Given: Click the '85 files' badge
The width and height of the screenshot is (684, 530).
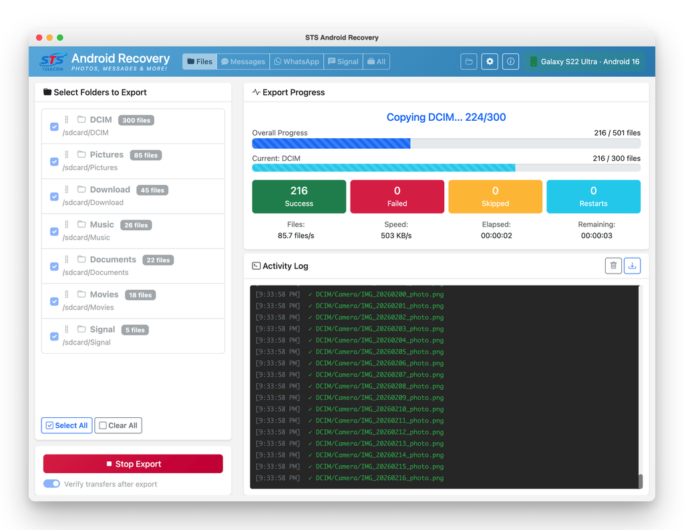Looking at the screenshot, I should tap(146, 155).
